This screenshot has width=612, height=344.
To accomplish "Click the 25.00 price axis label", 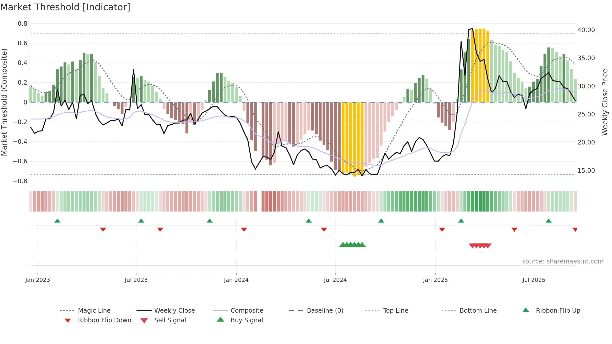I will pyautogui.click(x=586, y=114).
